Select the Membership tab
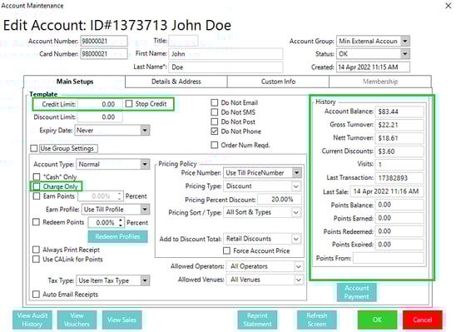Viewport: 456px width, 332px height. [380, 82]
